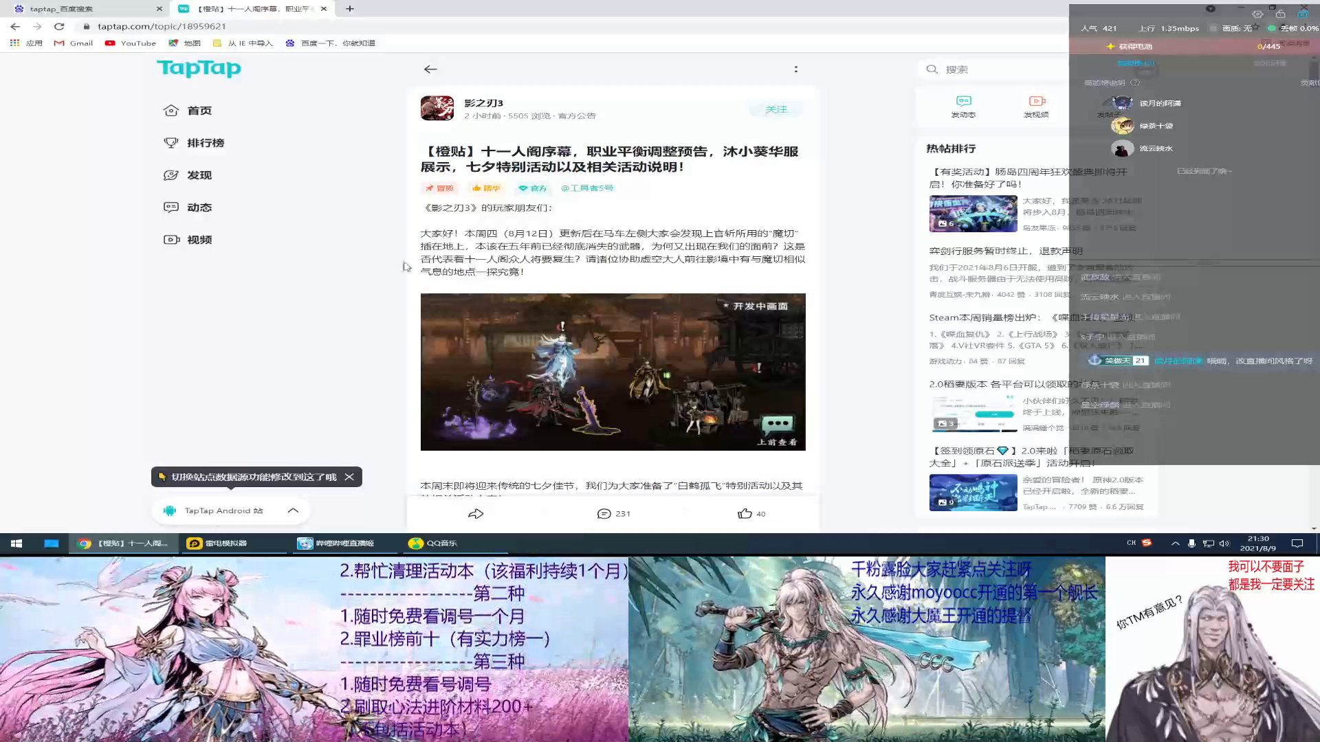
Task: Open 排行榜 in sidebar
Action: click(194, 143)
